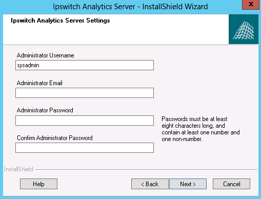Viewport: 261px width, 199px height.
Task: Click the password requirements hint text
Action: pos(200,129)
